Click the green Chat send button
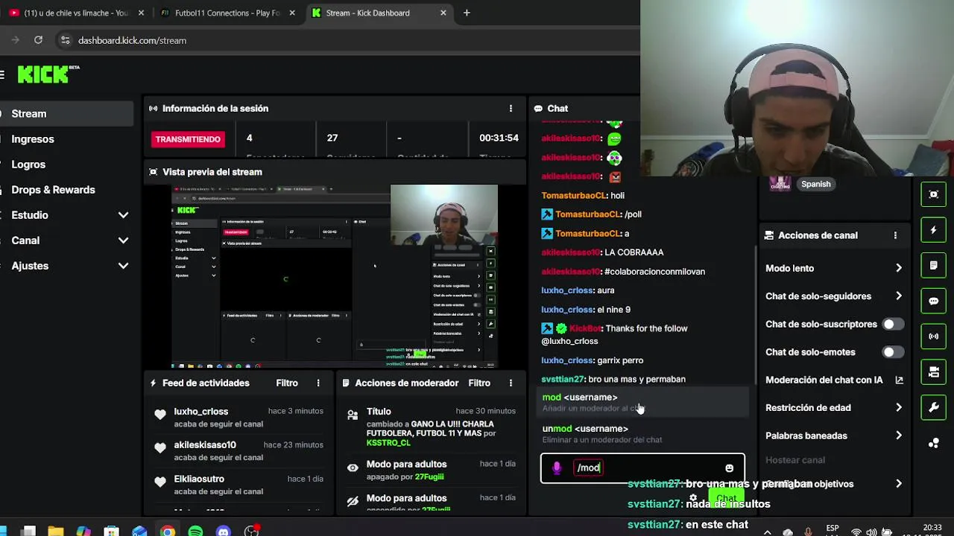954x536 pixels. click(x=726, y=499)
